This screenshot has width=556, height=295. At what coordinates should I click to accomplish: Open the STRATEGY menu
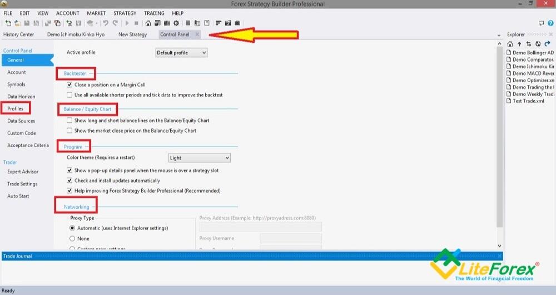point(125,13)
